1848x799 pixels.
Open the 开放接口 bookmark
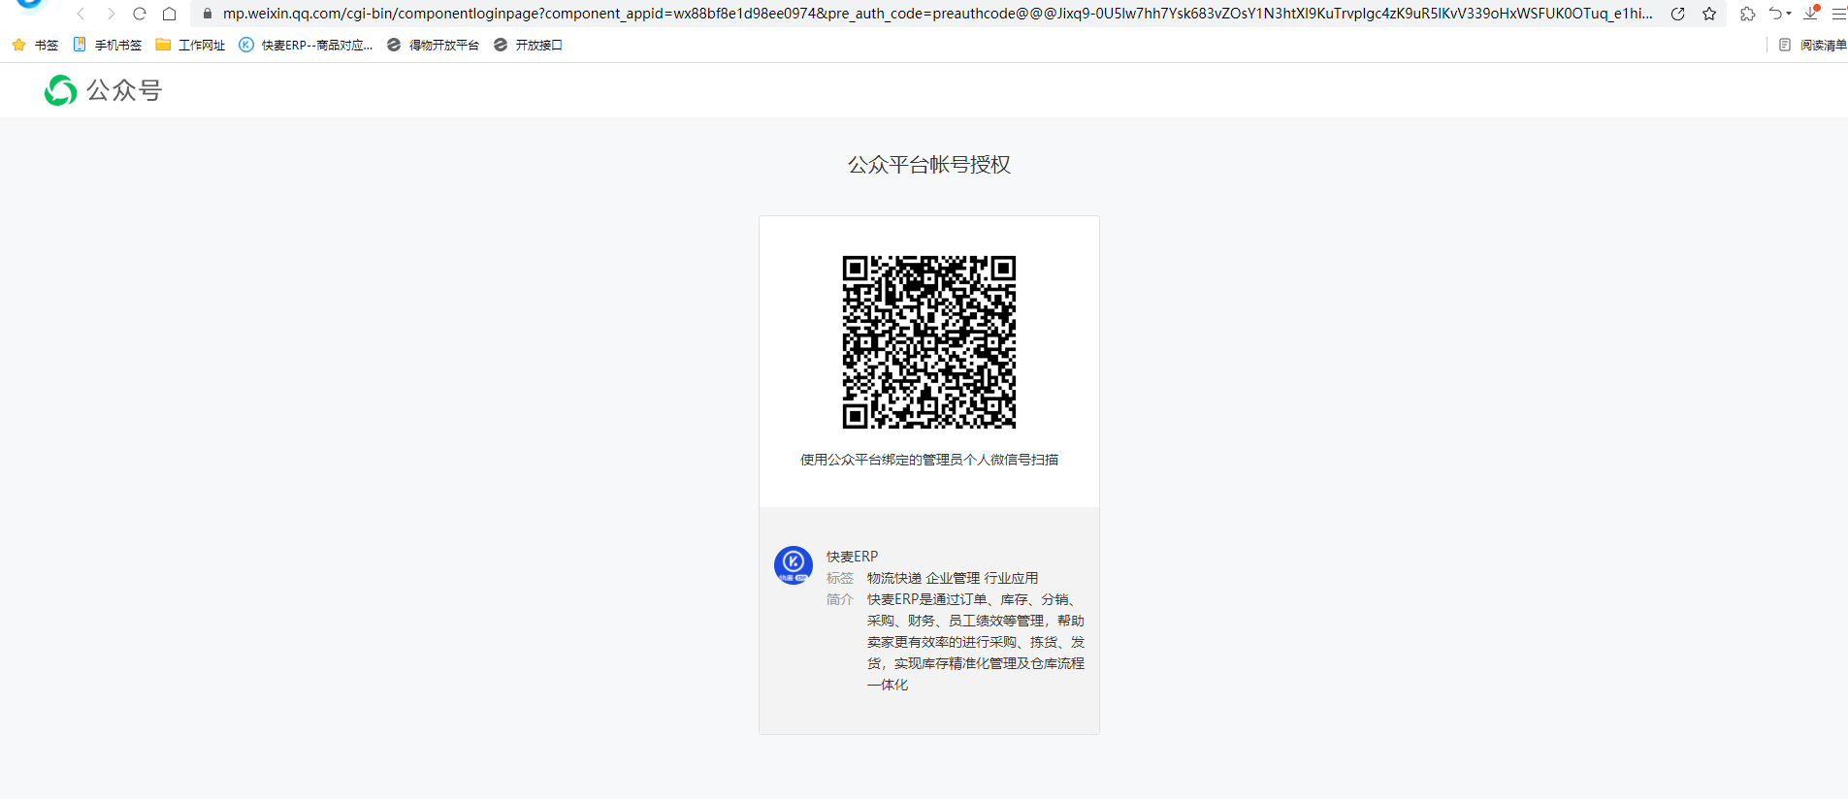(528, 45)
